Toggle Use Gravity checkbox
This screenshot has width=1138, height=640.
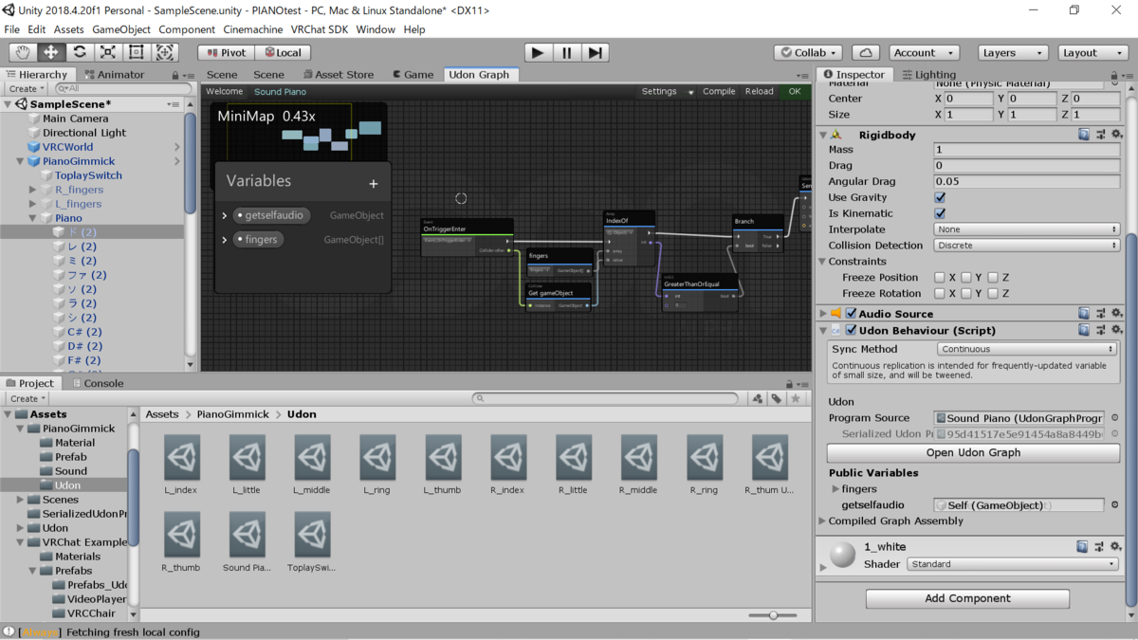940,197
